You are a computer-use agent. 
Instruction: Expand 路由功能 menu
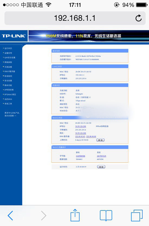(8, 85)
